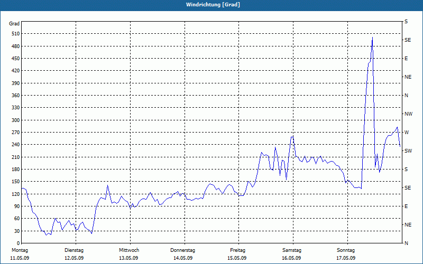Viewport: 423px width, 264px height.
Task: Click the E compass label aligned with 450 gridline
Action: [x=406, y=59]
